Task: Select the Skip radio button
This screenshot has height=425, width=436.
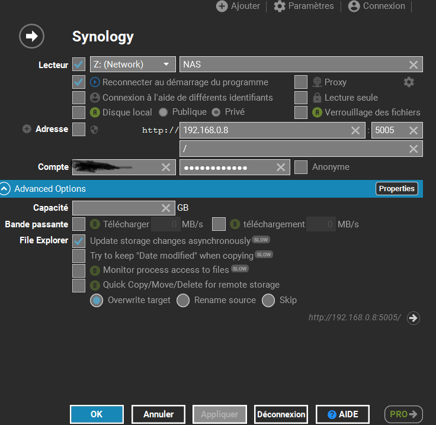Action: [x=268, y=301]
